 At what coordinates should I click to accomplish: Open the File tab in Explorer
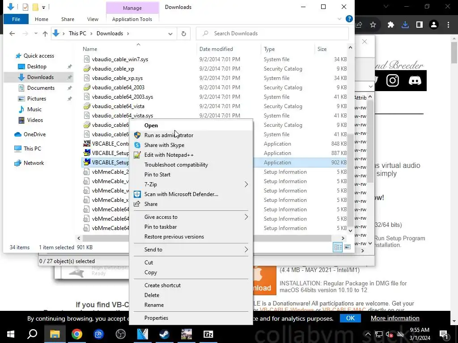click(x=16, y=19)
